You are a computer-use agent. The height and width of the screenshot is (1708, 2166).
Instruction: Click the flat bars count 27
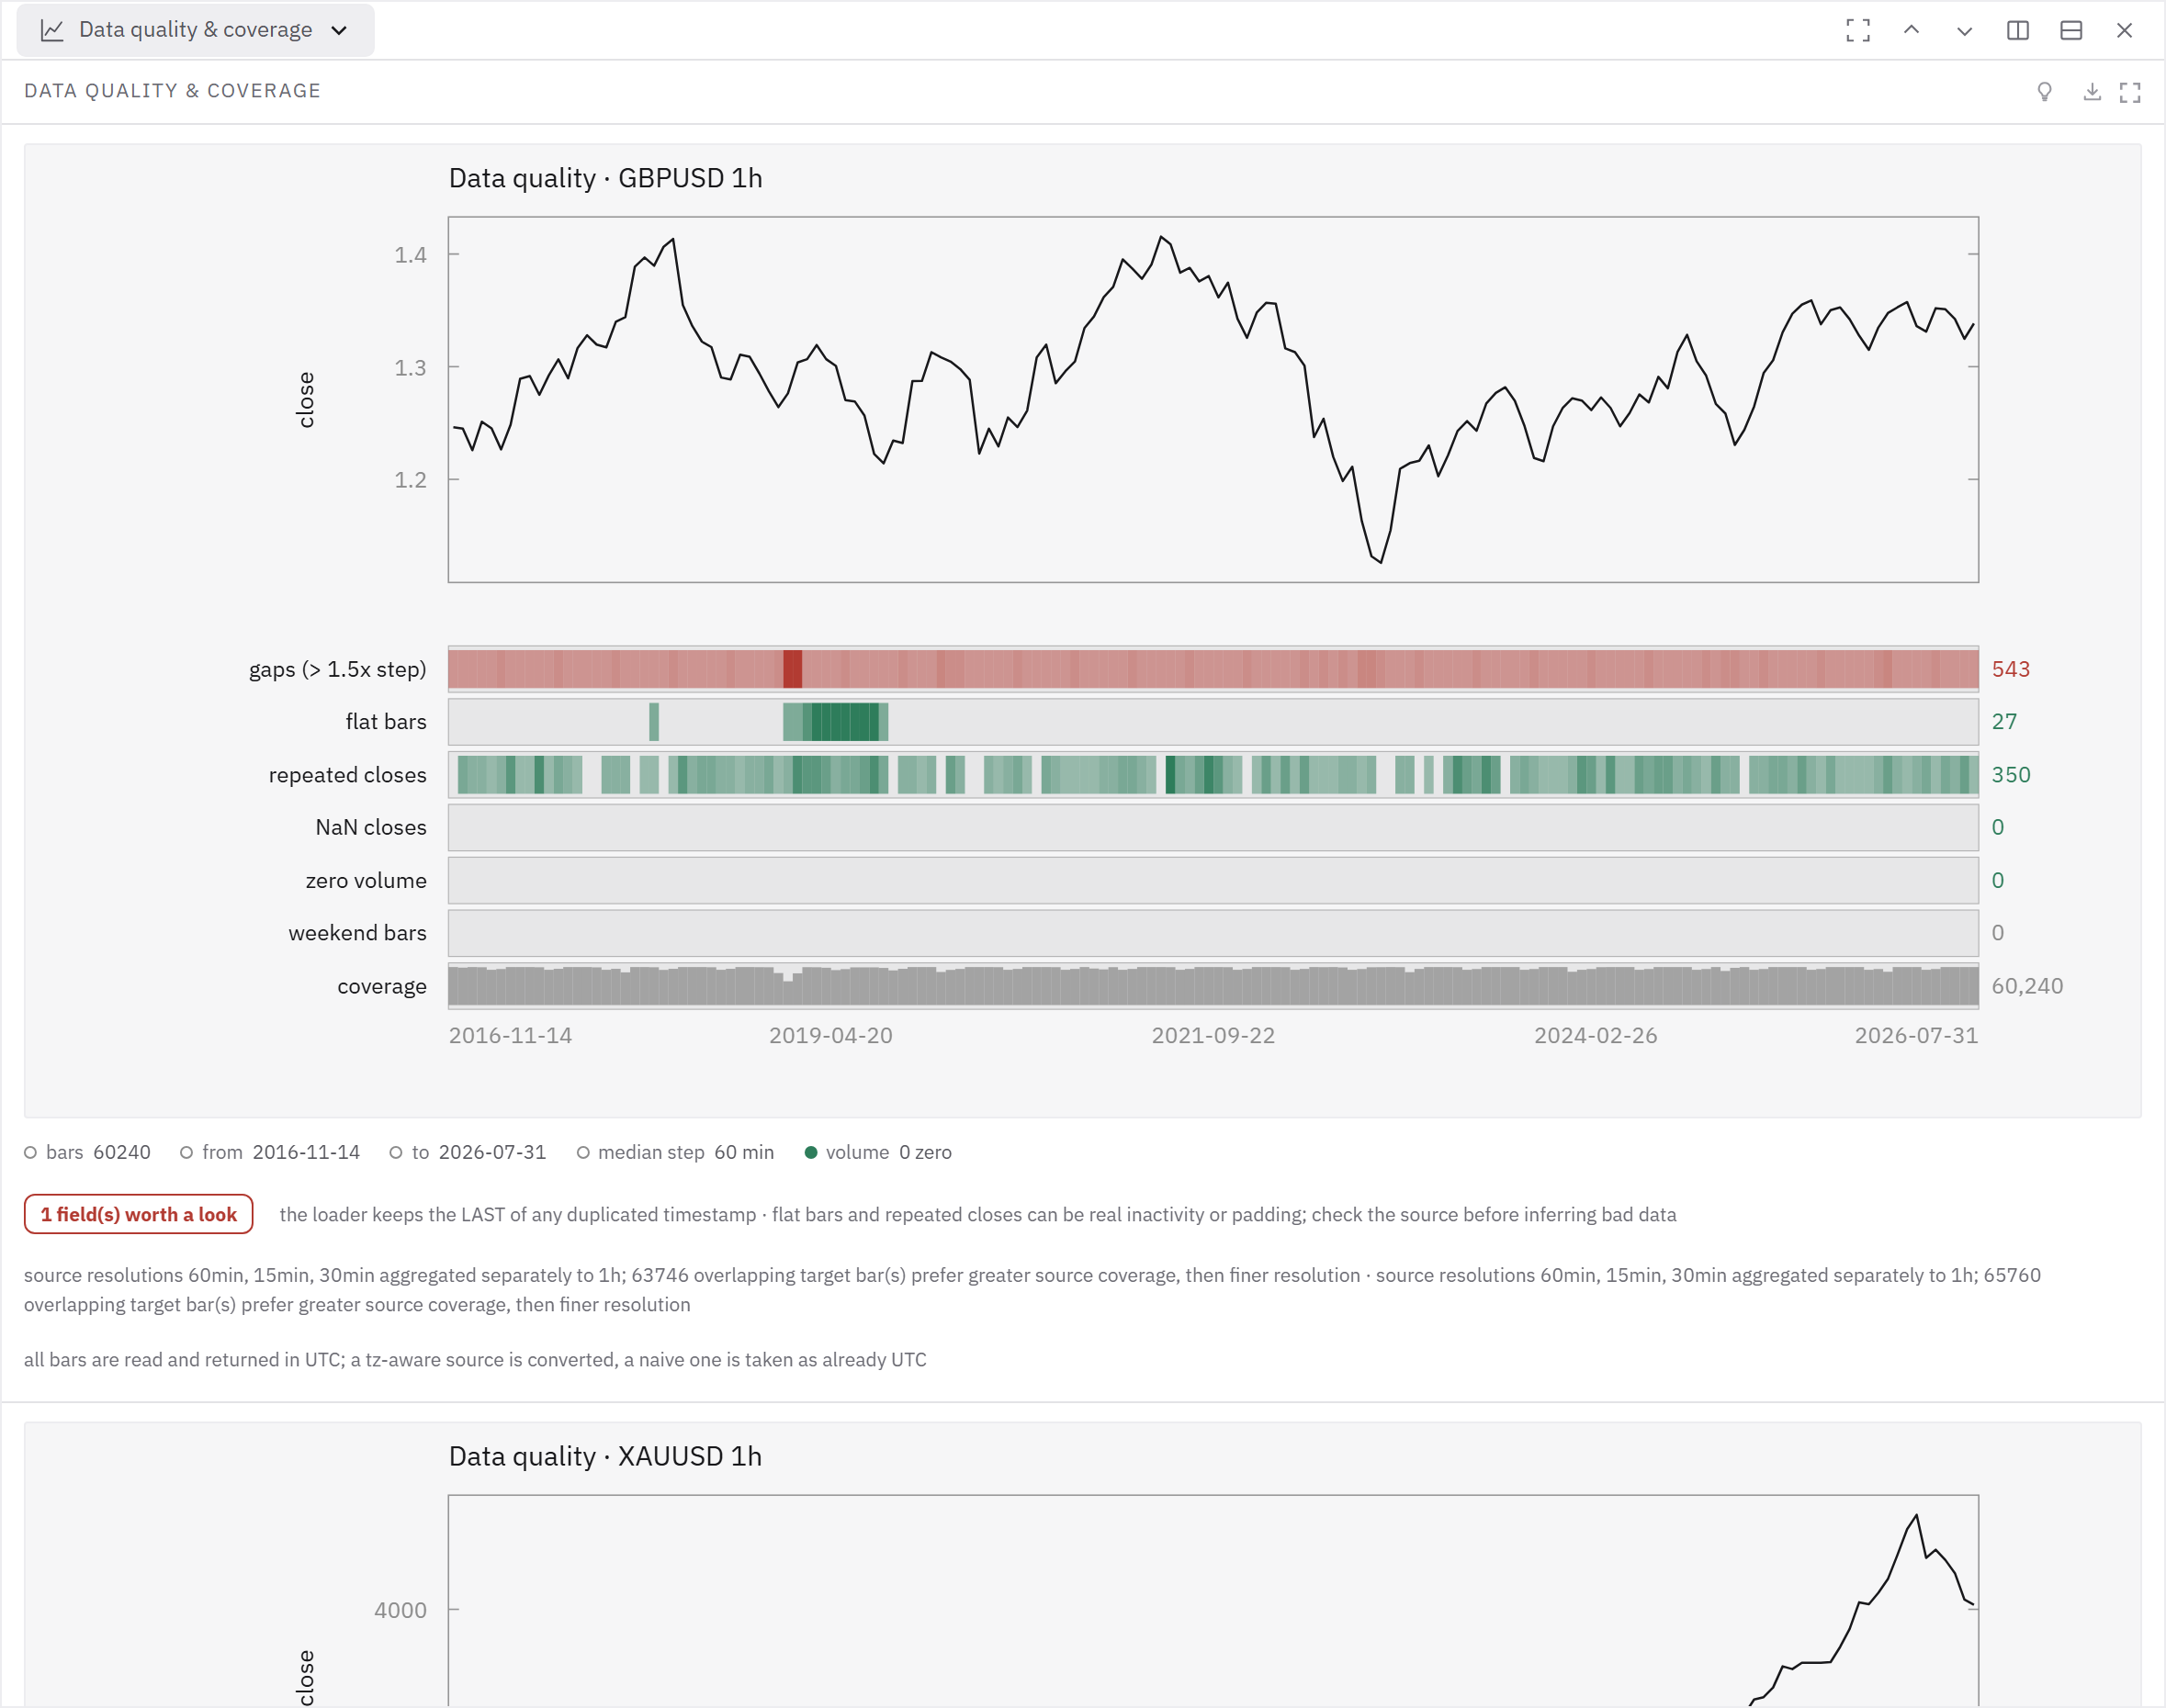pyautogui.click(x=2004, y=721)
